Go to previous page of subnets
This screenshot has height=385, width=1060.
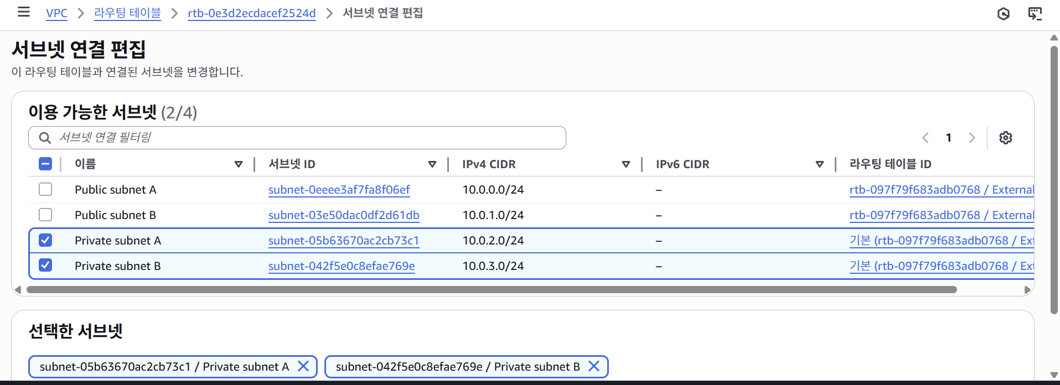point(925,138)
